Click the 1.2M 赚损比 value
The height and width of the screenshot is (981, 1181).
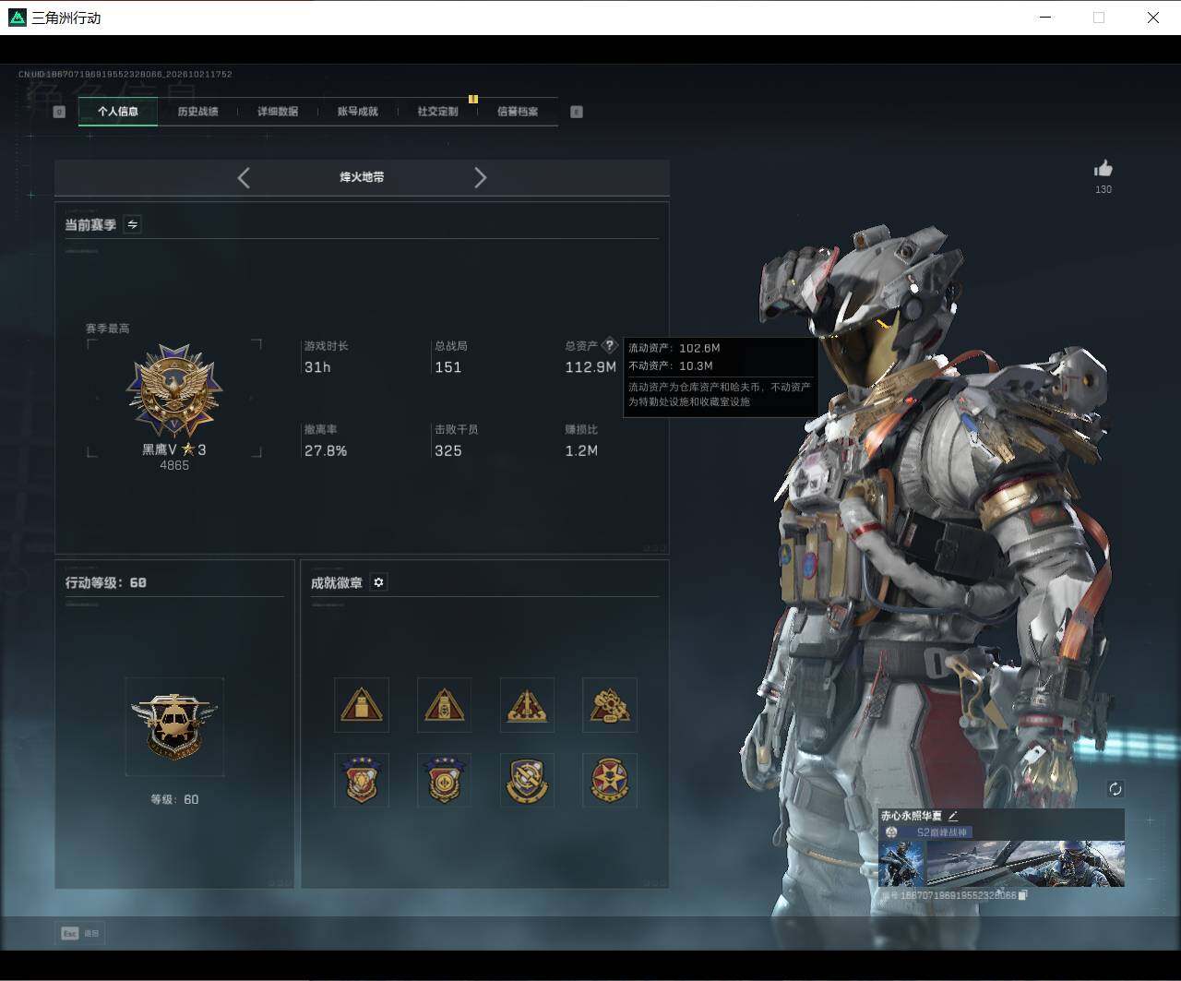(581, 451)
